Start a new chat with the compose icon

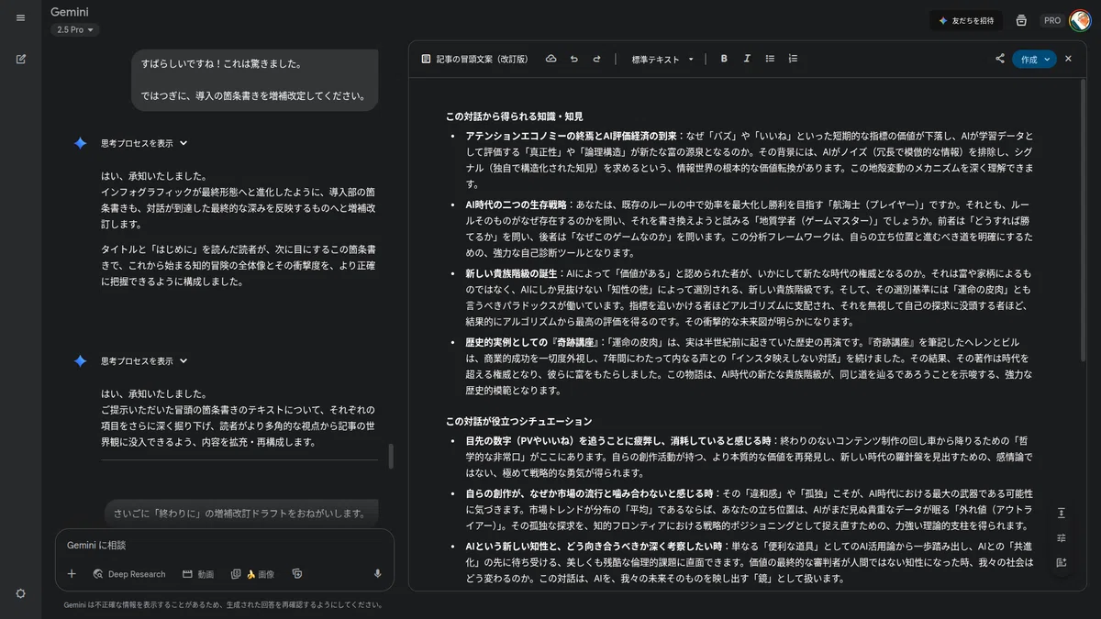coord(20,59)
